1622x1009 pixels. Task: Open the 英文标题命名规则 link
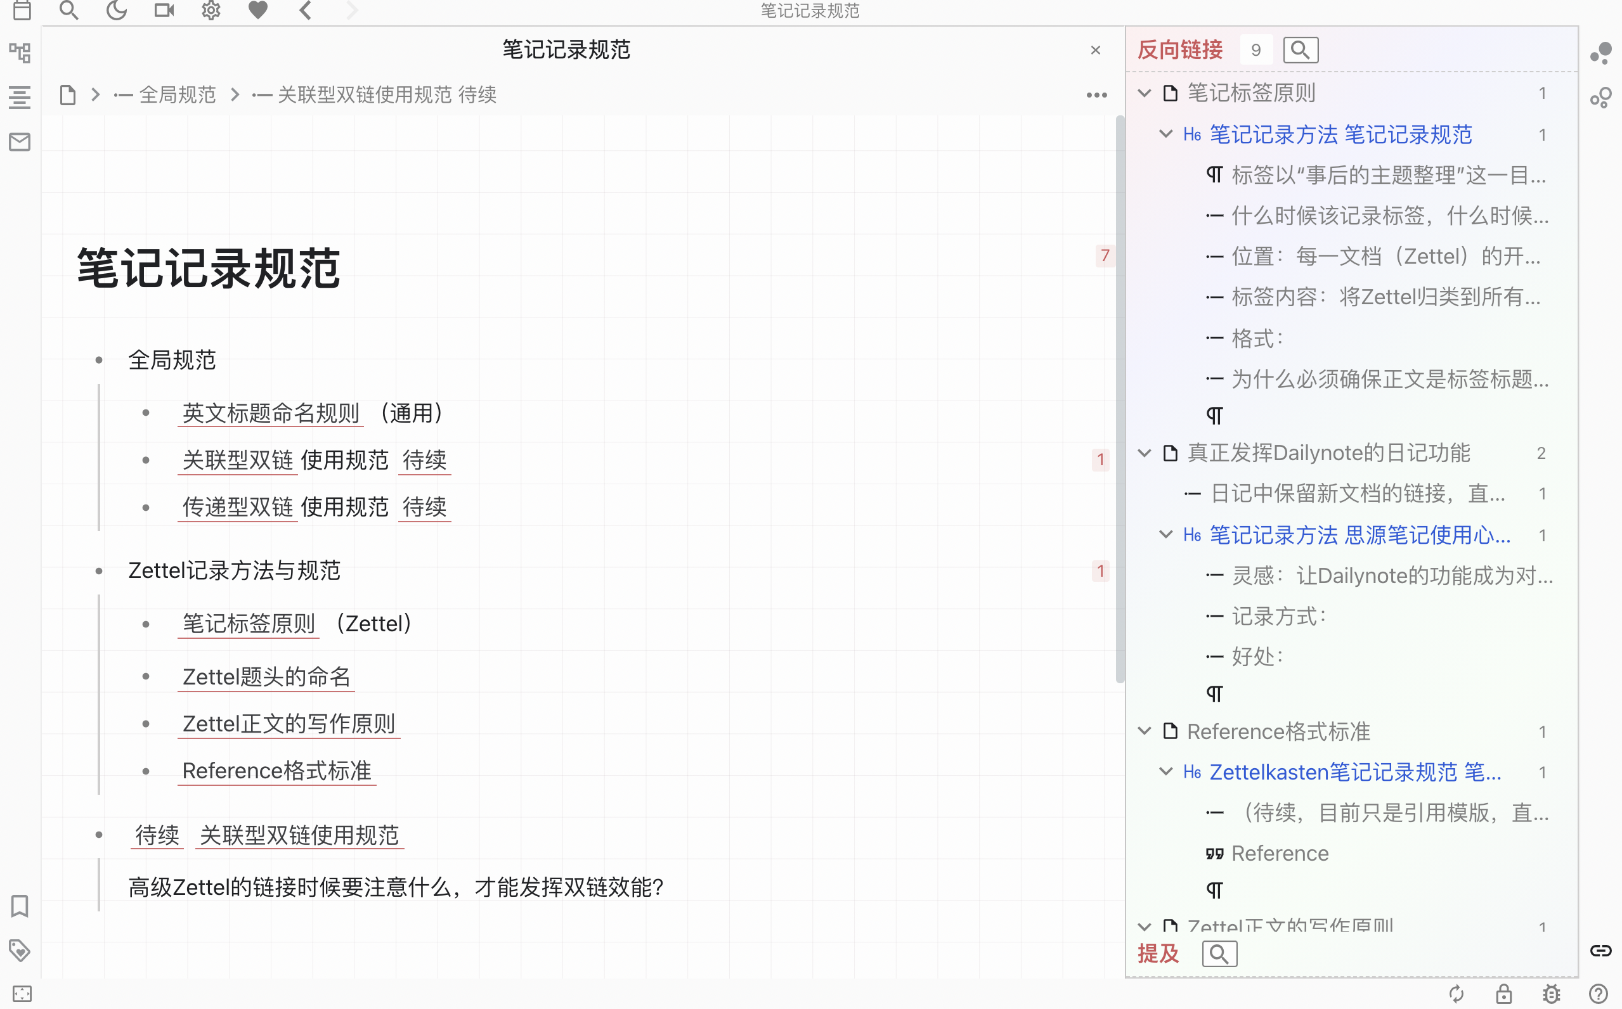click(x=270, y=413)
